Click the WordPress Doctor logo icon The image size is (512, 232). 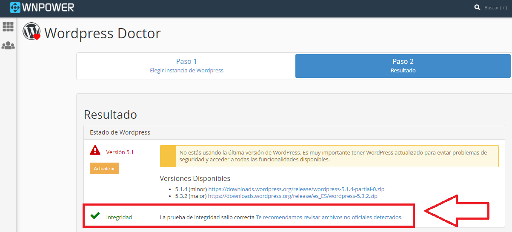tap(32, 32)
